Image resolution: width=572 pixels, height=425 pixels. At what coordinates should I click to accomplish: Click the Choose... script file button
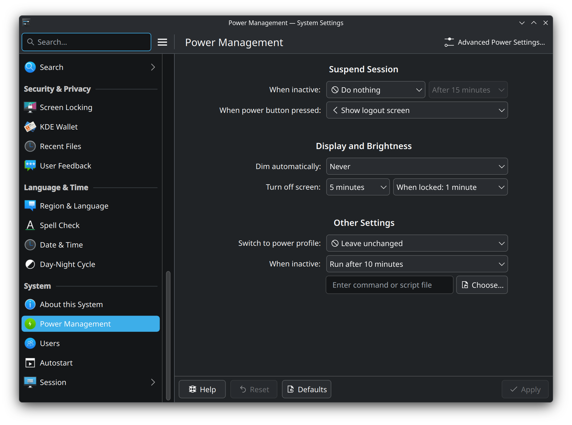click(482, 285)
